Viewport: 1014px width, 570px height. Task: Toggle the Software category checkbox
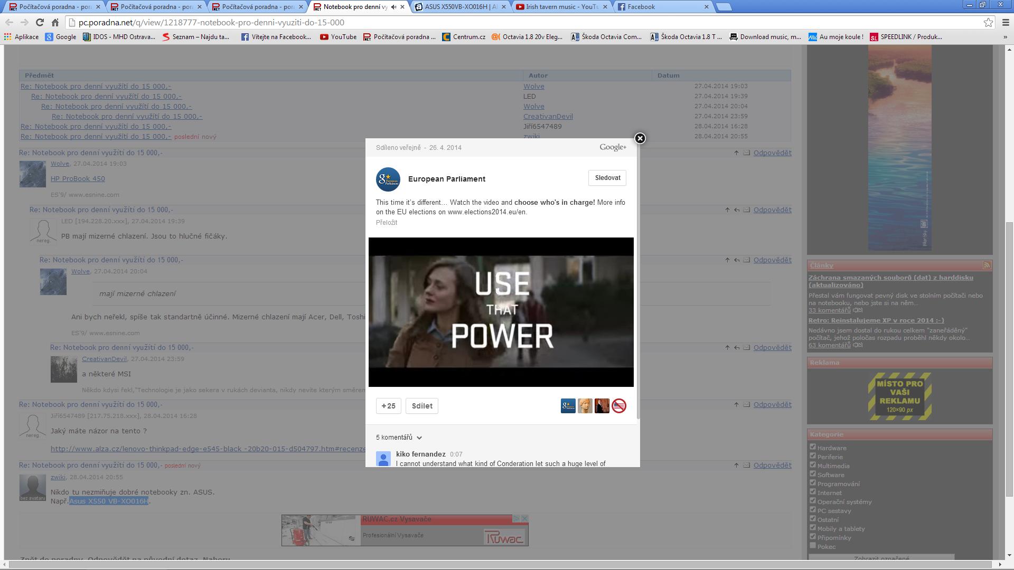tap(813, 474)
